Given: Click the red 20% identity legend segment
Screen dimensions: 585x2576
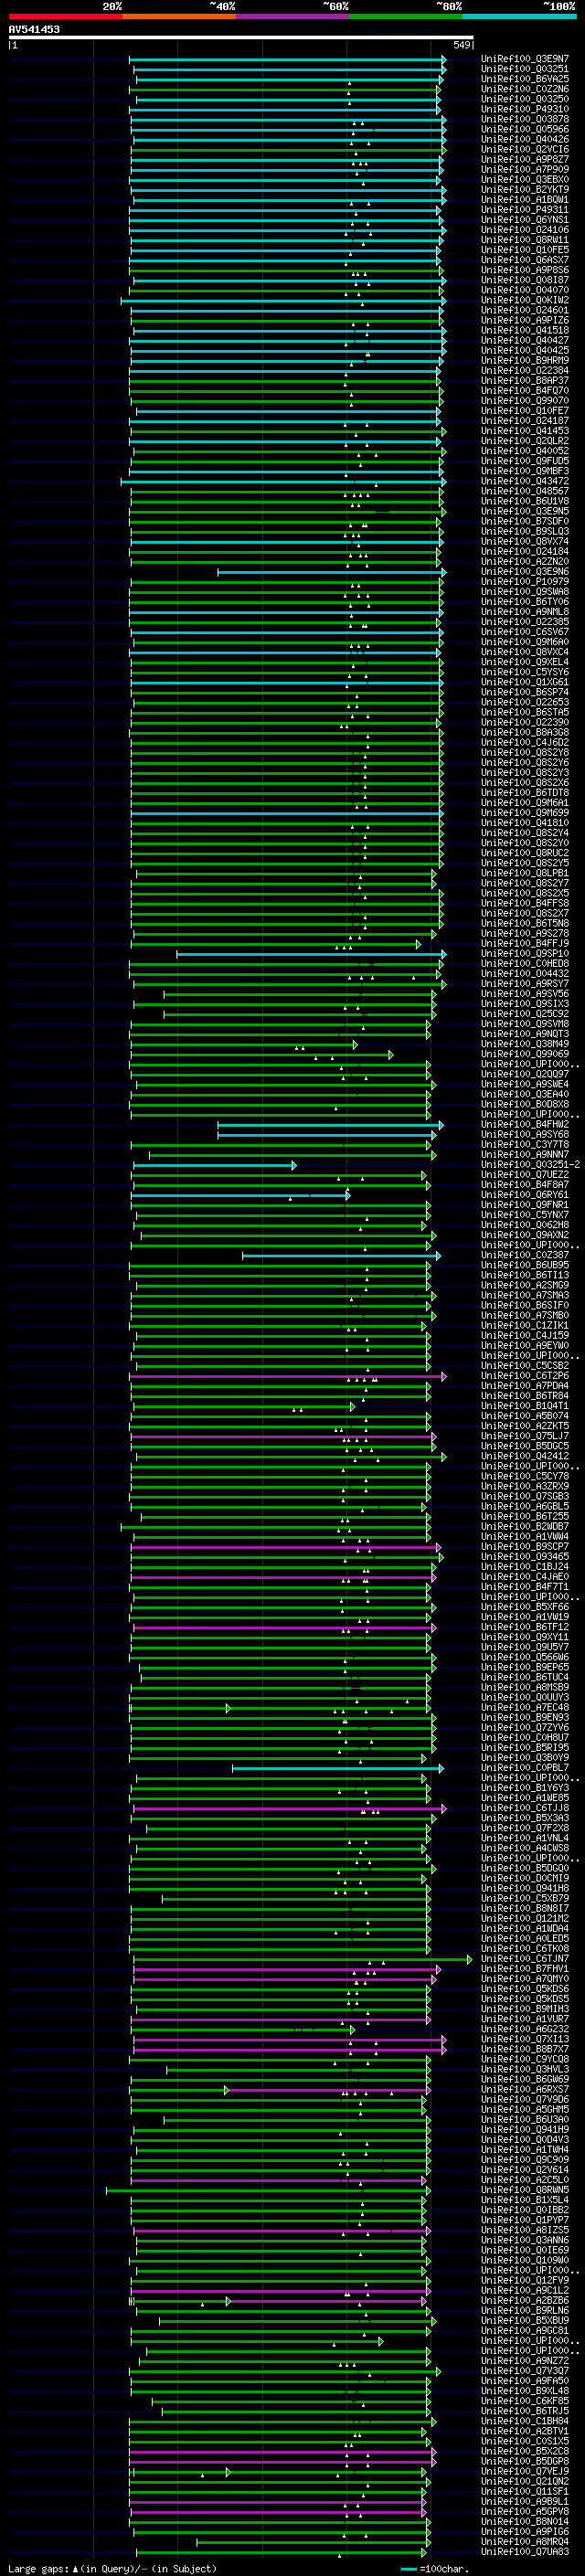Looking at the screenshot, I should coord(66,16).
